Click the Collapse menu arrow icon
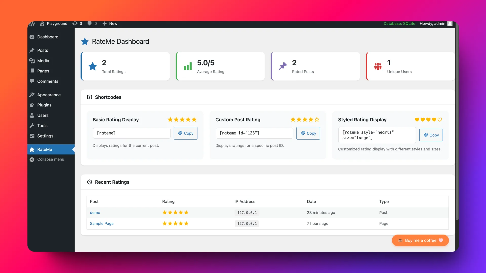 pos(32,160)
